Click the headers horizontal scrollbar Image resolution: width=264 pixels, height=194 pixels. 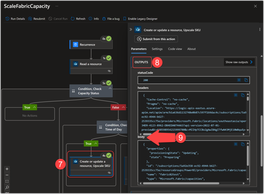pyautogui.click(x=192, y=134)
